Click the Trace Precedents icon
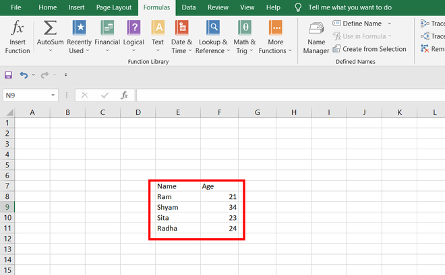The height and width of the screenshot is (275, 445). coord(425,24)
